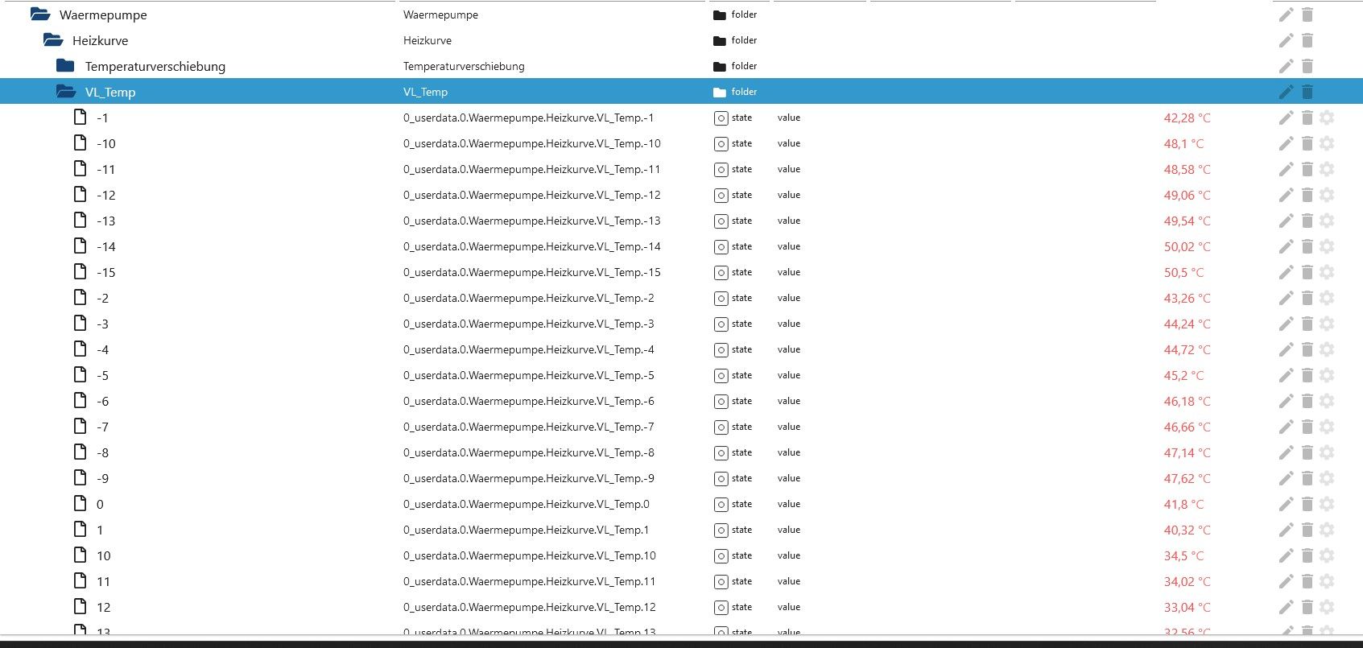1363x648 pixels.
Task: Open custom settings gear for VL_Temp.-15
Action: 1327,272
